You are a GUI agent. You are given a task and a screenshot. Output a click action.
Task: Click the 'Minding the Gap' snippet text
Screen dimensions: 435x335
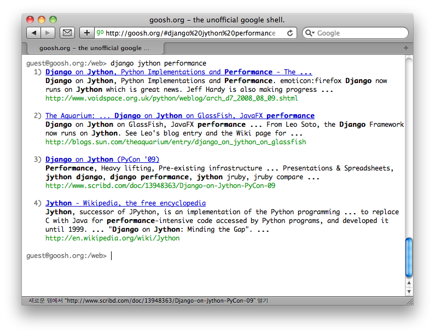216,230
